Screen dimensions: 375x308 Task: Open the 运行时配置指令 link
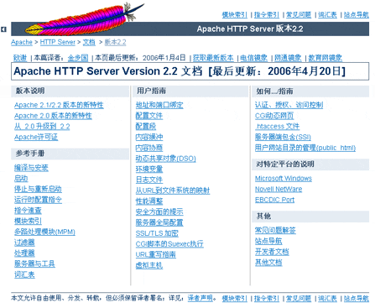click(38, 200)
